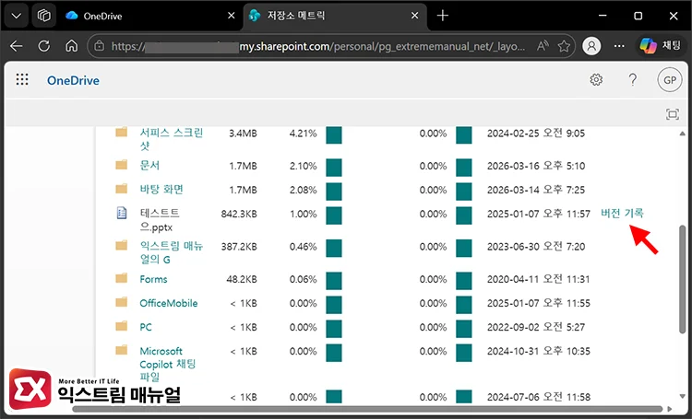
Task: Select the 2.08% percentage value
Action: coord(304,190)
